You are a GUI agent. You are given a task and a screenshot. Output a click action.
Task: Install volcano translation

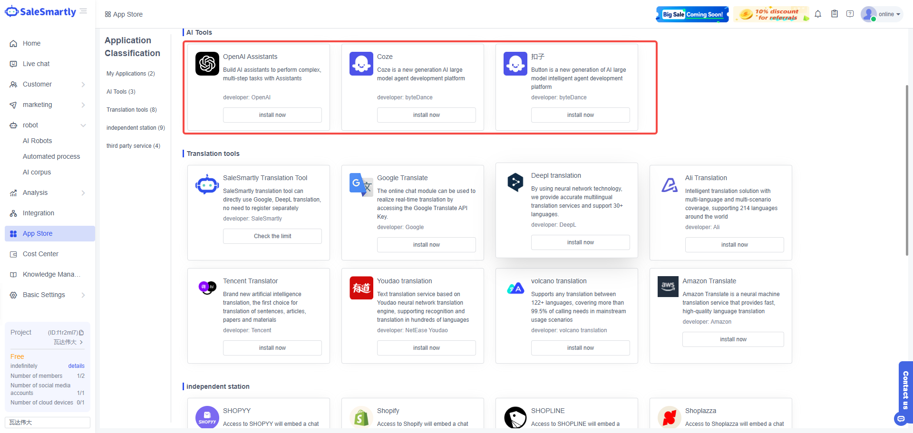click(x=581, y=348)
